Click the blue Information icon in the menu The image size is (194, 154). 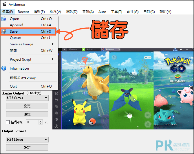tap(4, 68)
